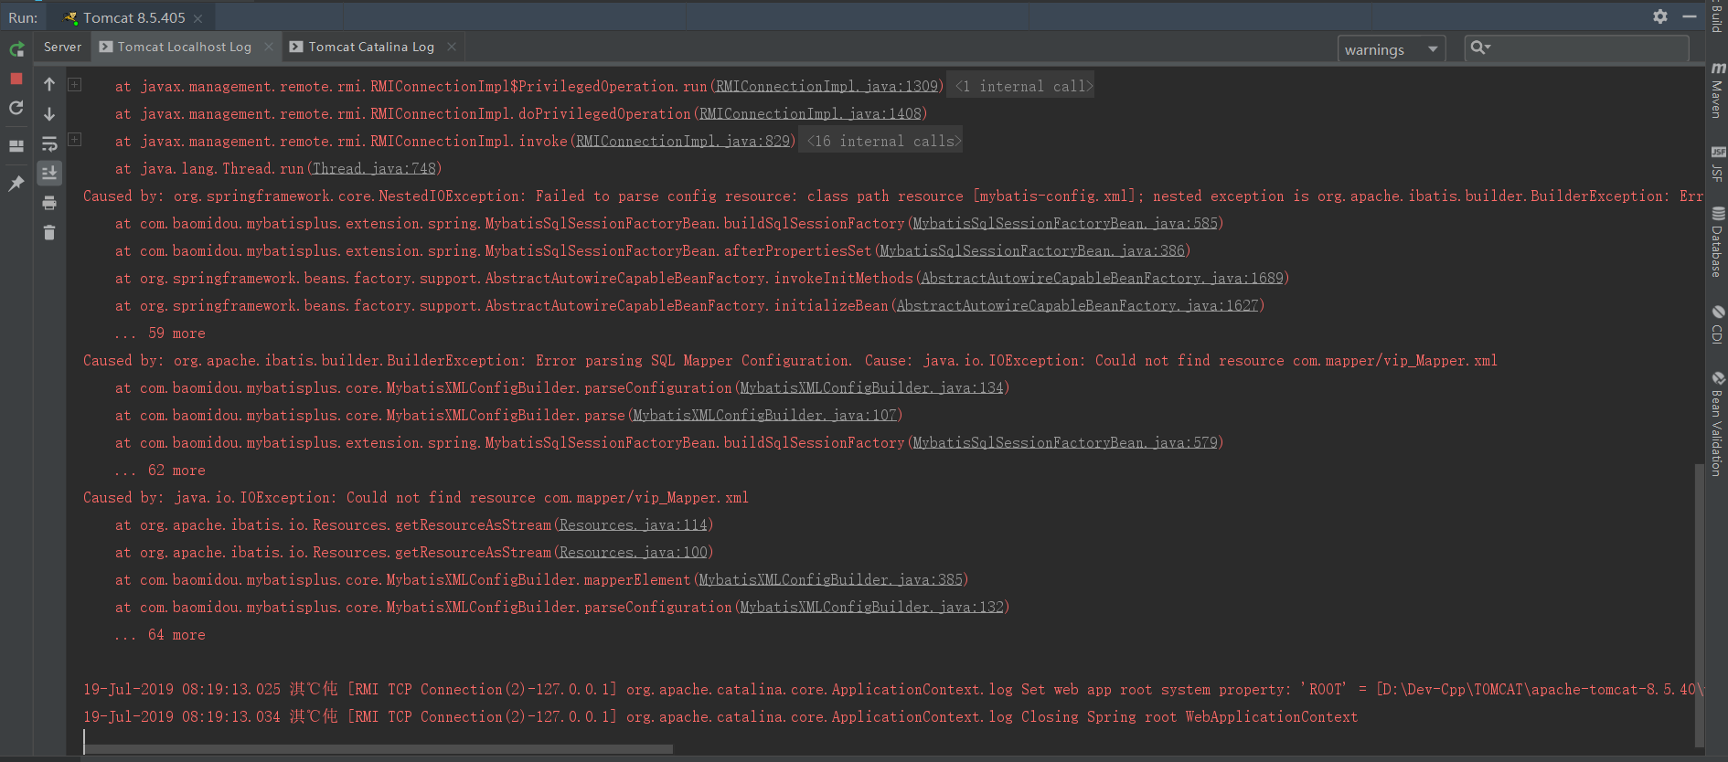Click the 'Caused by: java.io.IOException' line
The image size is (1728, 762).
click(x=416, y=497)
